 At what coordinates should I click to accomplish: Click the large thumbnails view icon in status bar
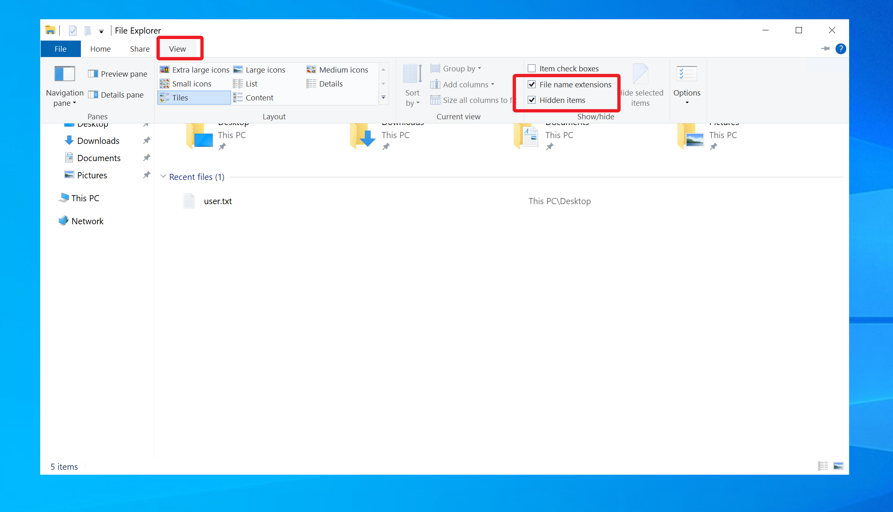pyautogui.click(x=838, y=466)
